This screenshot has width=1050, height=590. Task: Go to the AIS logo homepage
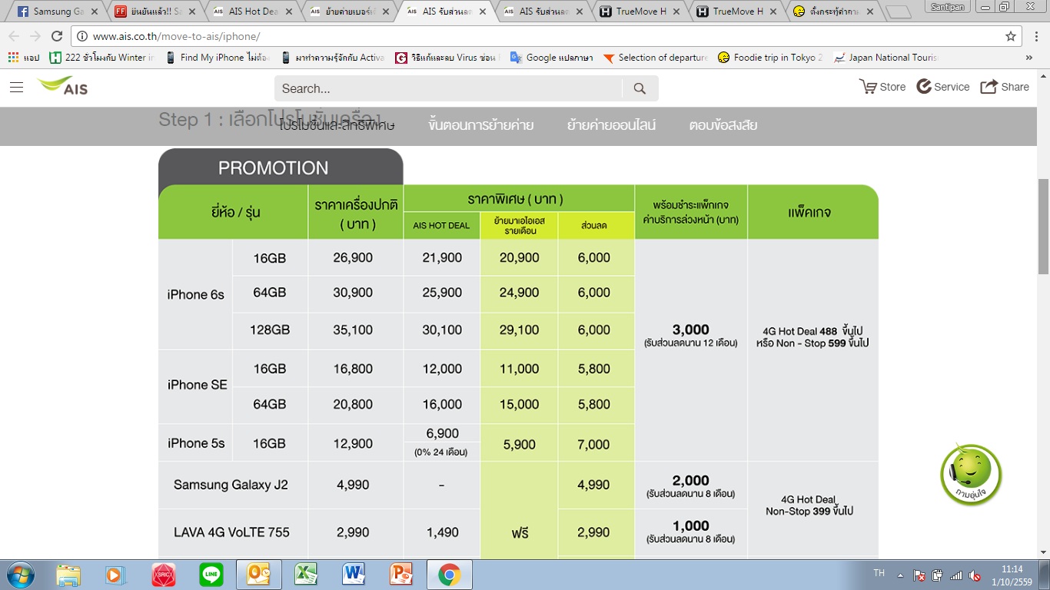pyautogui.click(x=63, y=87)
